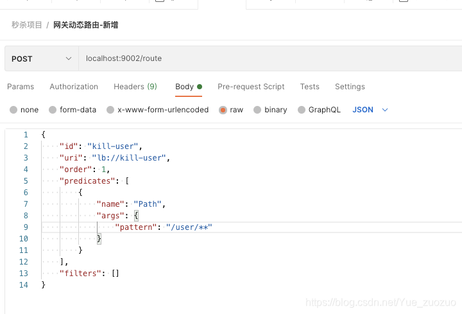
Task: Click the JSON format selector label
Action: tap(363, 110)
